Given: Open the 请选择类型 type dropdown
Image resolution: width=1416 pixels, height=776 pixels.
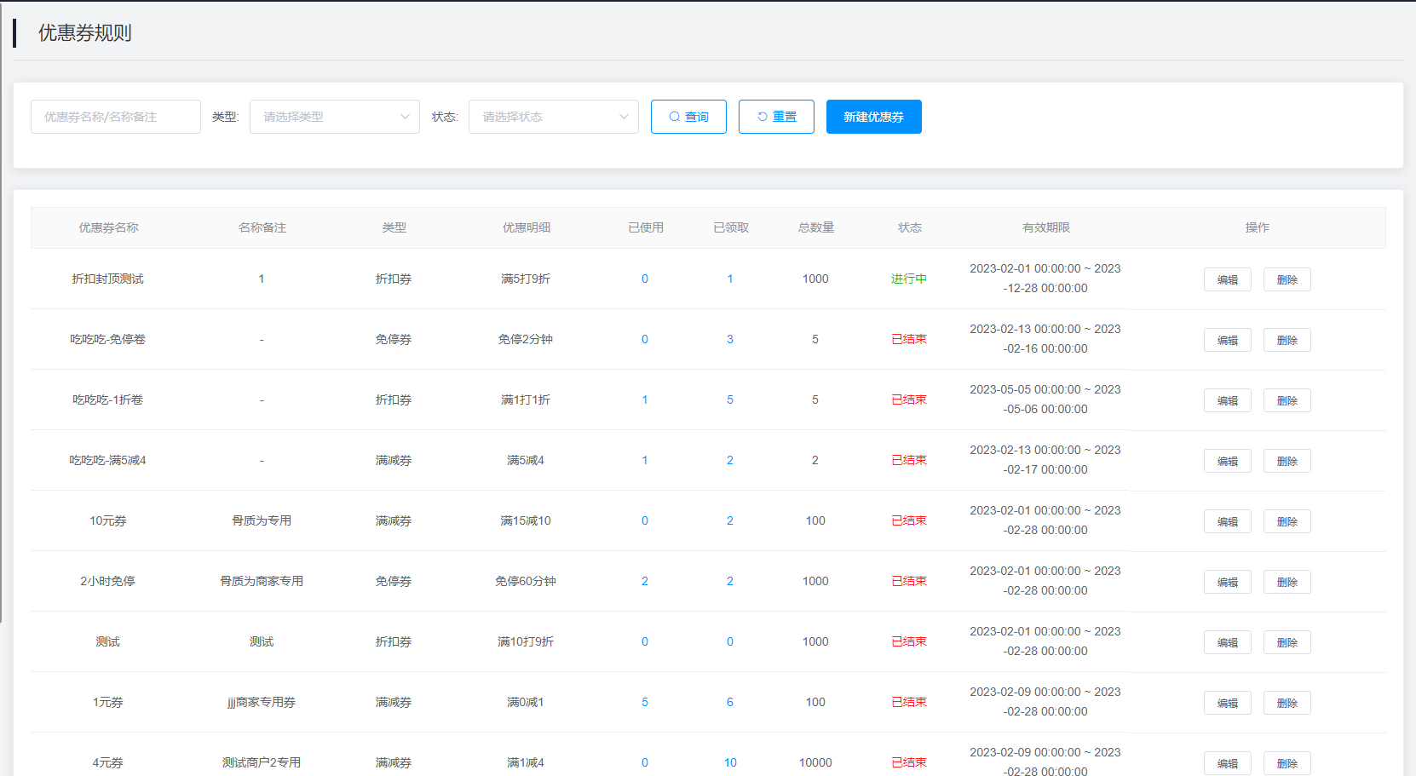Looking at the screenshot, I should pyautogui.click(x=334, y=117).
